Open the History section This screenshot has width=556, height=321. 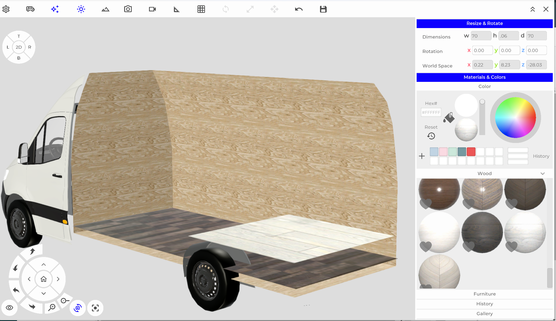point(485,304)
